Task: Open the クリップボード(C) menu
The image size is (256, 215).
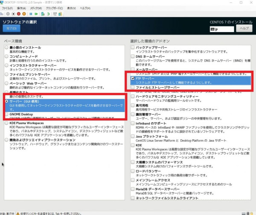Action: [54, 8]
